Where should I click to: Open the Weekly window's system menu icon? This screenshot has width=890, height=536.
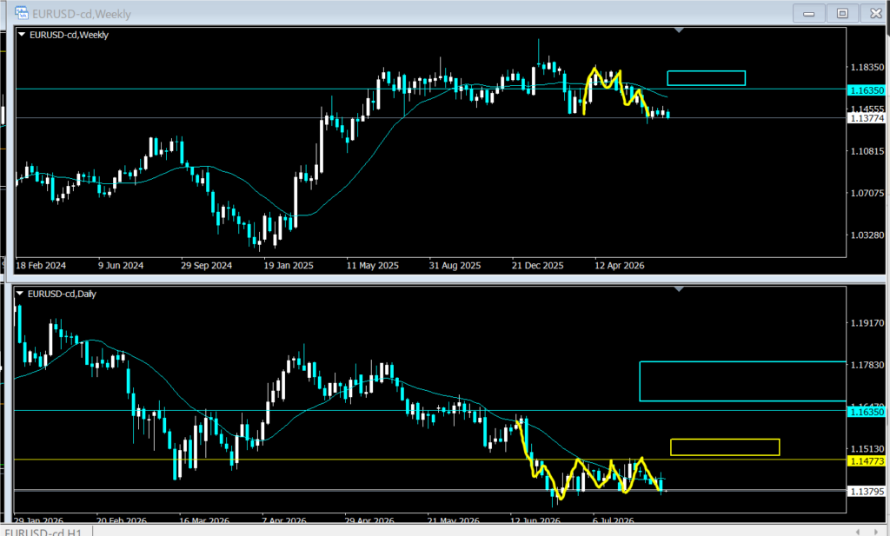(22, 13)
